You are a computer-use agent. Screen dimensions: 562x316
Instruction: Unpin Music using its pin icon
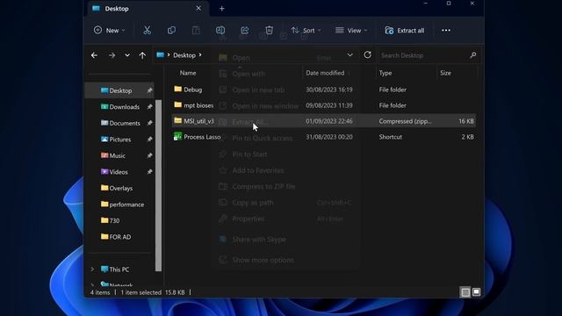point(149,155)
